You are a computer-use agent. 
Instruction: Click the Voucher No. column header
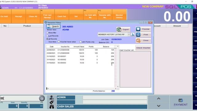(x=65, y=47)
